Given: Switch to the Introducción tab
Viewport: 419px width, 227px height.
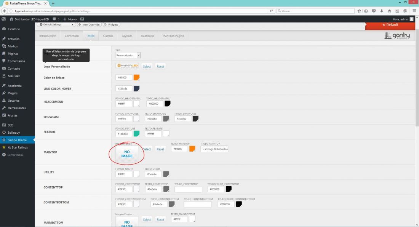Looking at the screenshot, I should (x=48, y=36).
